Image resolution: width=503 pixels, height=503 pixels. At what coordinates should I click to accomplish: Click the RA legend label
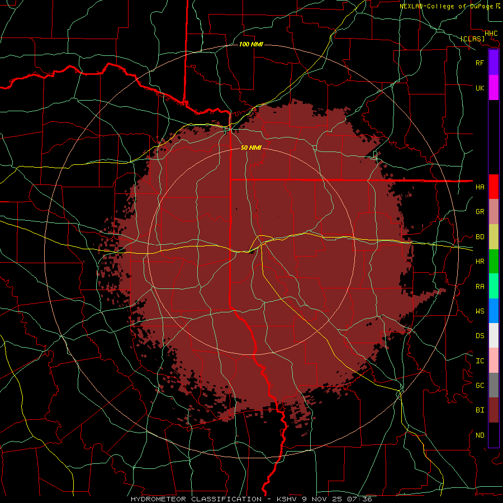480,286
